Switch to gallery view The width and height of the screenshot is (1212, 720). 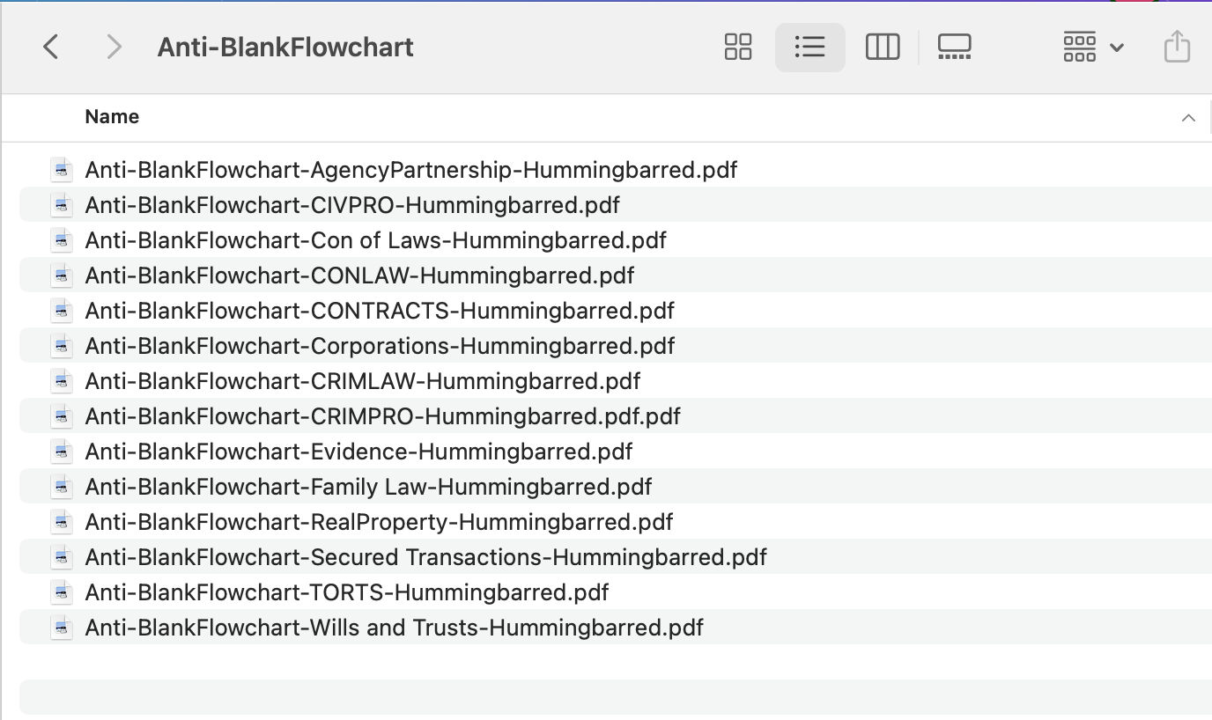[954, 47]
